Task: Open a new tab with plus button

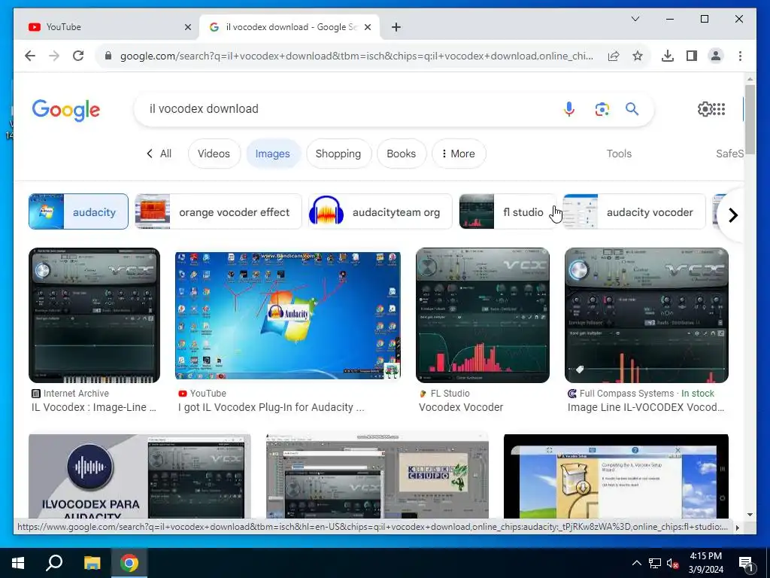Action: pos(396,27)
